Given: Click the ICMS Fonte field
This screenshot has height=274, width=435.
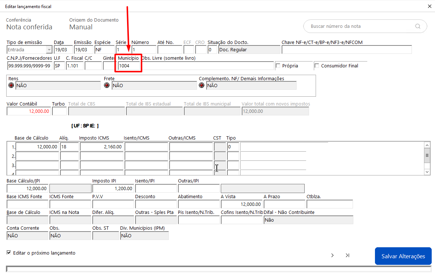Looking at the screenshot, I should point(70,204).
